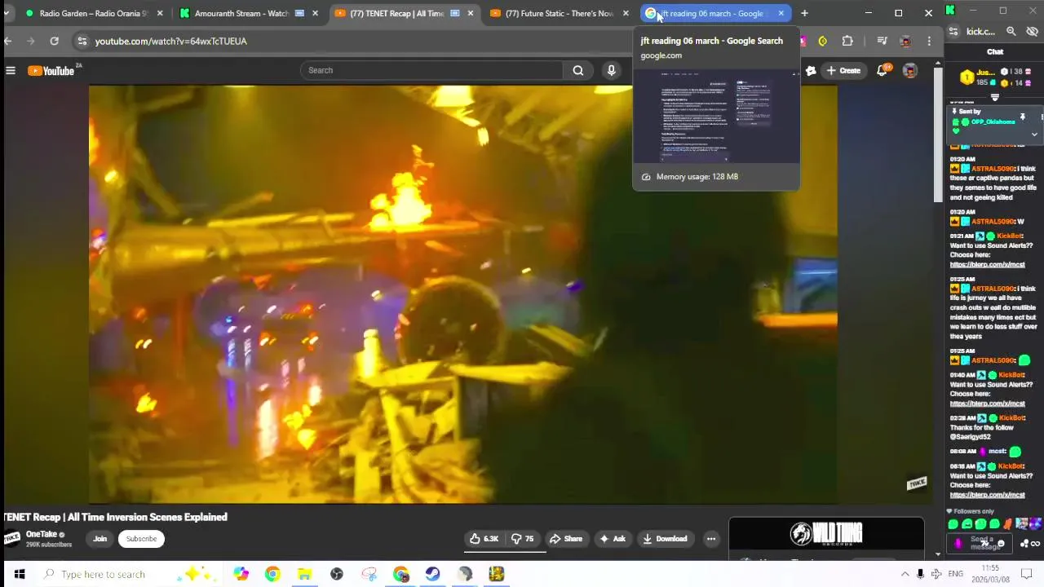This screenshot has height=587, width=1044.
Task: Open the Chrome profile avatar
Action: coord(905,41)
